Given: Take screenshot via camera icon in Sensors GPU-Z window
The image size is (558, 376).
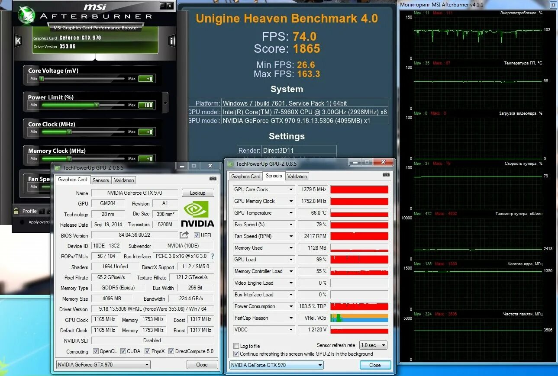Looking at the screenshot, I should (x=386, y=175).
